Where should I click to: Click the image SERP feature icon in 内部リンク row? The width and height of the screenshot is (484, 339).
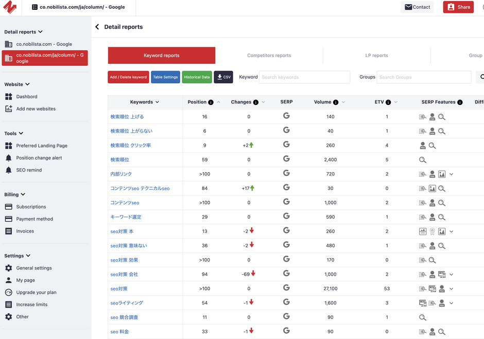tap(441, 174)
